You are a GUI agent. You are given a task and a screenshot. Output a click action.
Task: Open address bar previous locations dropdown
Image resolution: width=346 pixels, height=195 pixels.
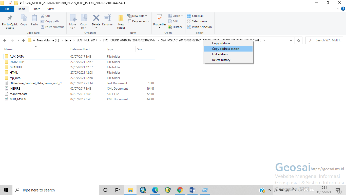[x=291, y=40]
